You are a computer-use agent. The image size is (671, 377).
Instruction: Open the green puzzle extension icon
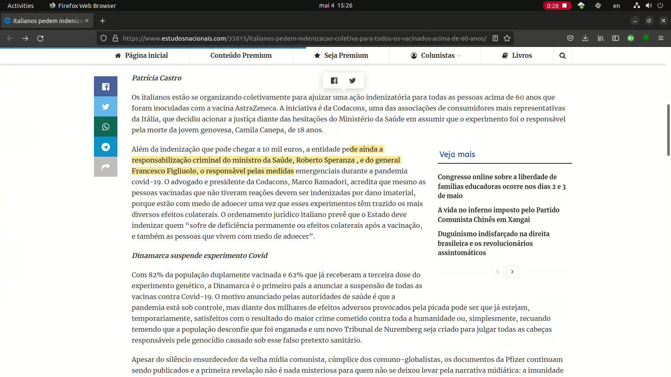click(646, 38)
